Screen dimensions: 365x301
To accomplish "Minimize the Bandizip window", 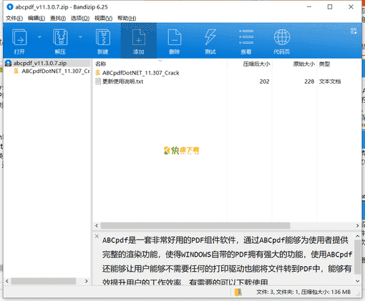I will pos(309,7).
